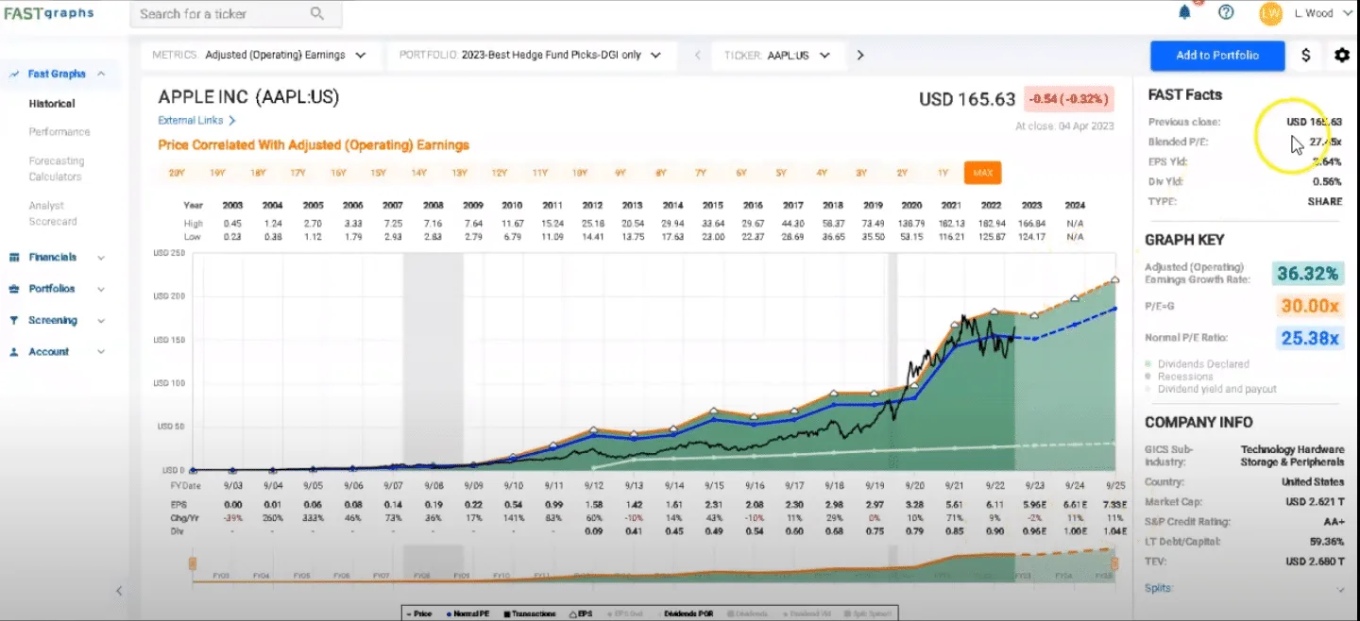Screen dimensions: 1360x621
Task: Select the Performance menu item
Action: click(x=59, y=132)
